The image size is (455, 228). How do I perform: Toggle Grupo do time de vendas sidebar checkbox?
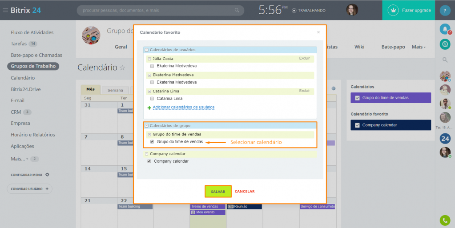(x=357, y=98)
